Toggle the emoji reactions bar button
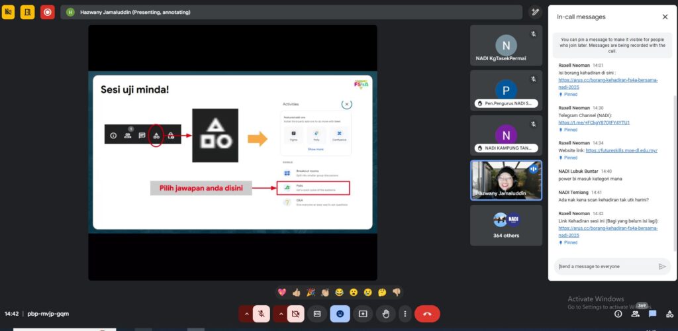Viewport: 678px width, 331px height. 340,314
